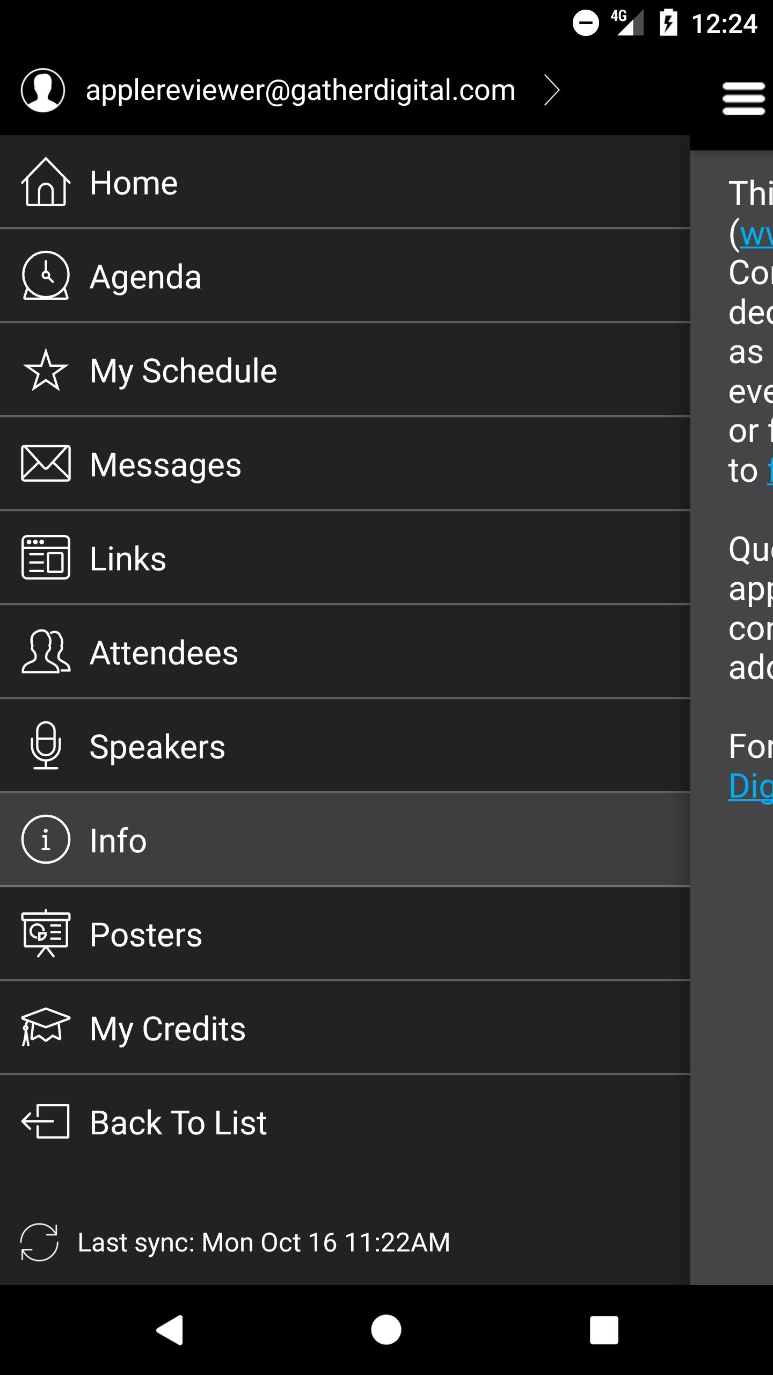The height and width of the screenshot is (1375, 773).
Task: Tap the hamburger menu icon
Action: [x=743, y=98]
